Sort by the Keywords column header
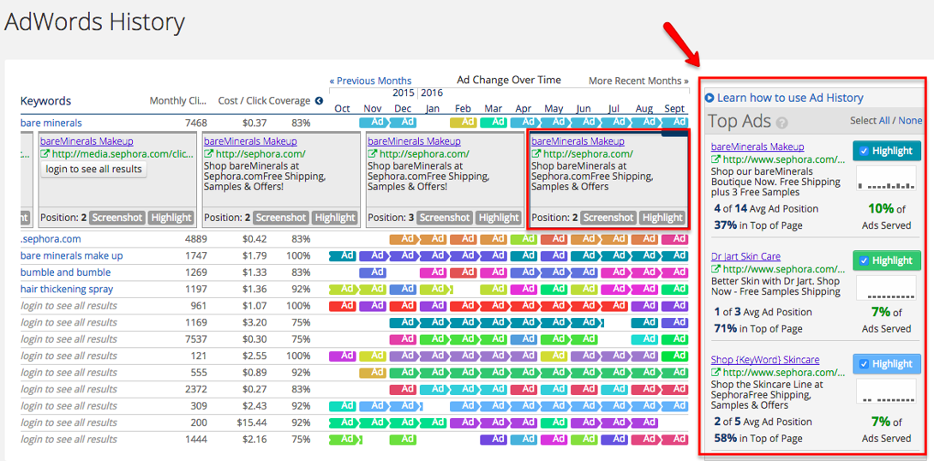This screenshot has height=461, width=934. (46, 100)
